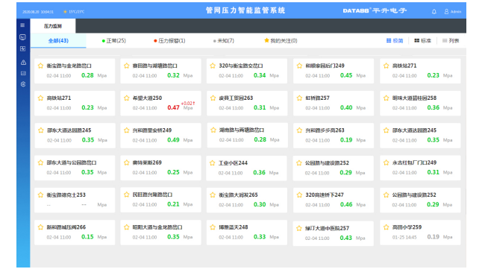Switch to 标准 standard view

pos(422,41)
